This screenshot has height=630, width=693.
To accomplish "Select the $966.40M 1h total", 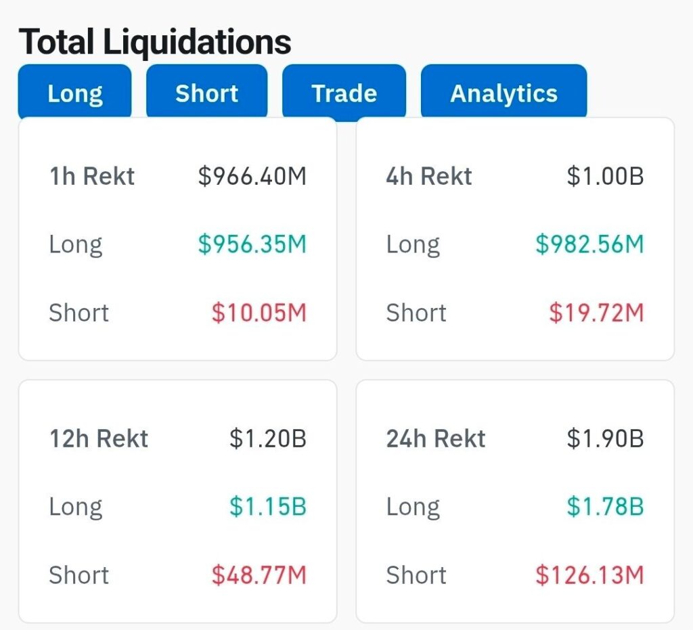I will click(x=252, y=177).
